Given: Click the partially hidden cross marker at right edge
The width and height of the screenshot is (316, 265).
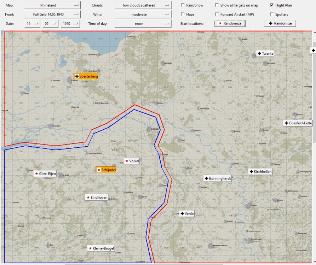Looking at the screenshot, I should [313, 51].
